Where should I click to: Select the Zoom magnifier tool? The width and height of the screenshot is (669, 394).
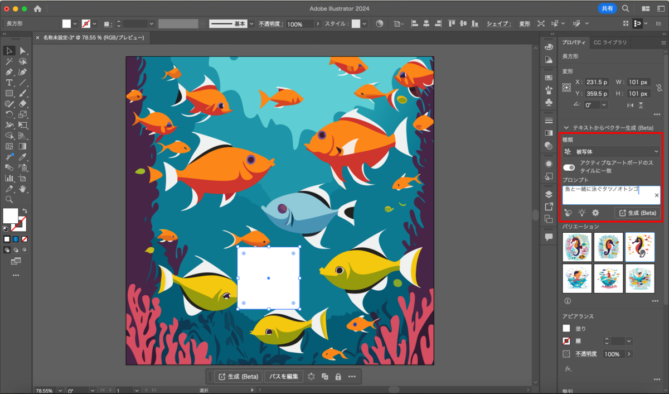9,199
